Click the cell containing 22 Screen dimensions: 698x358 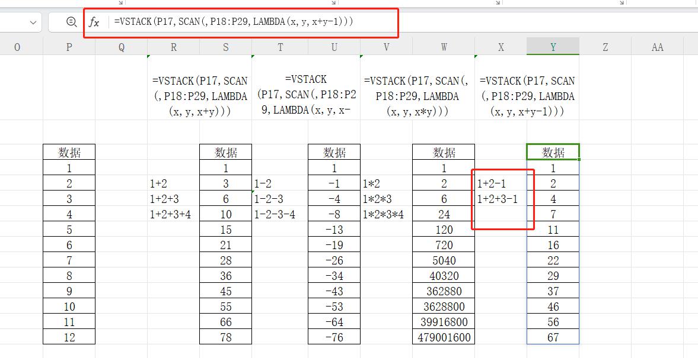pyautogui.click(x=553, y=260)
